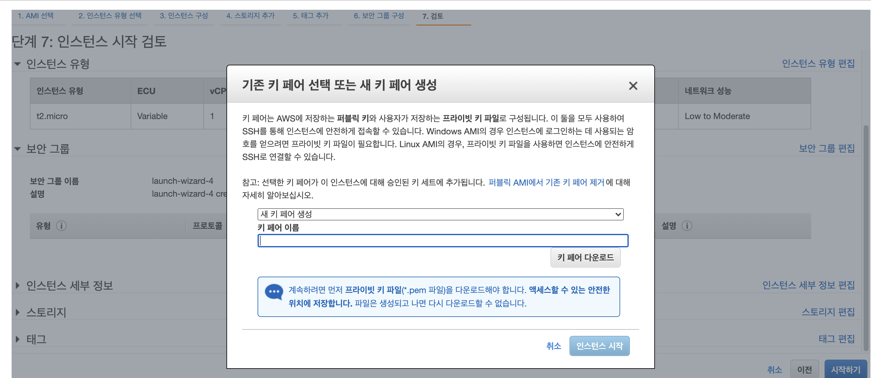Close the key pair dialog with X
The width and height of the screenshot is (871, 378).
pyautogui.click(x=633, y=85)
